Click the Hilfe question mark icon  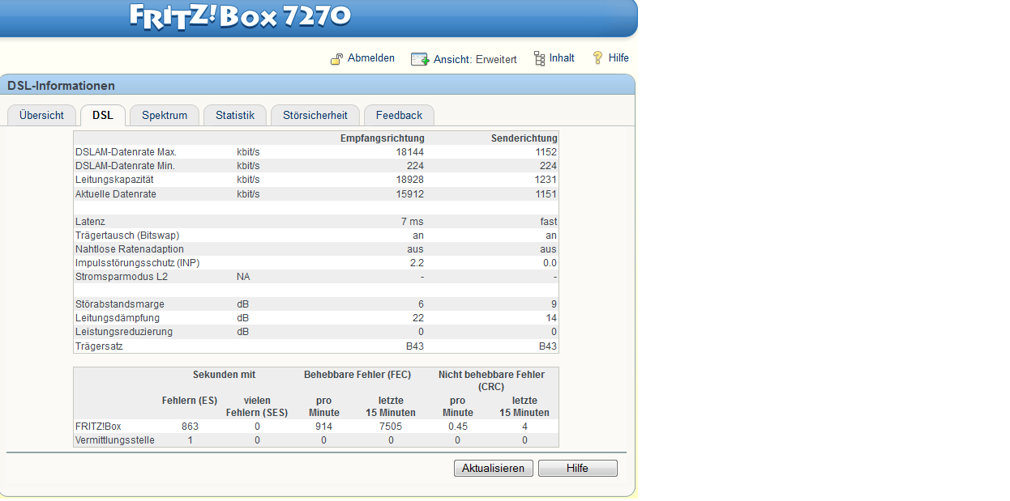(x=598, y=58)
